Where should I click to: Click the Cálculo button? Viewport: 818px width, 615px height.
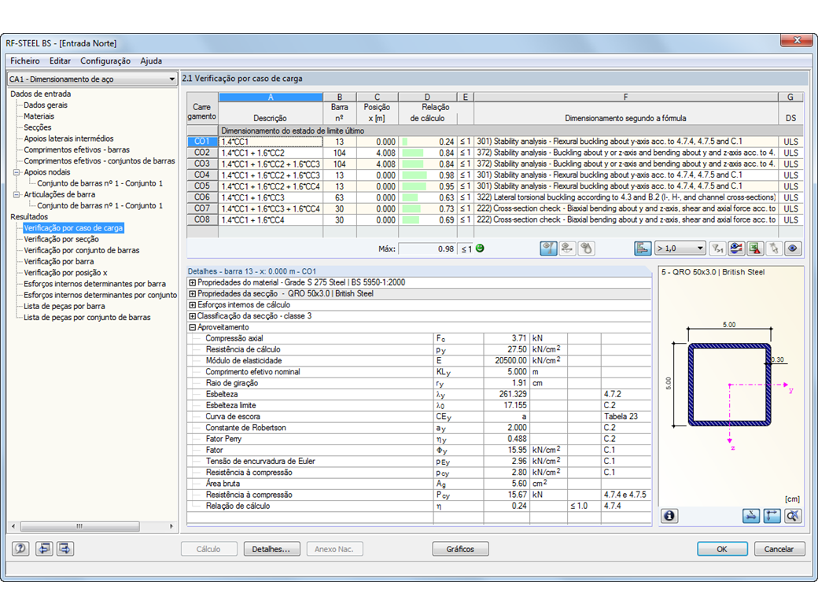pyautogui.click(x=208, y=549)
